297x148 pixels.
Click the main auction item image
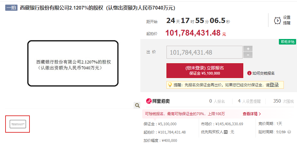point(73,64)
